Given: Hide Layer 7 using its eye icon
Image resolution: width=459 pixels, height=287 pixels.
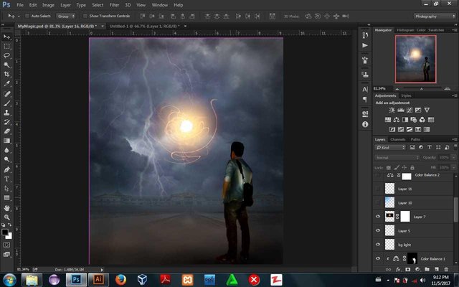Looking at the screenshot, I should [379, 216].
